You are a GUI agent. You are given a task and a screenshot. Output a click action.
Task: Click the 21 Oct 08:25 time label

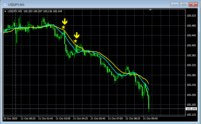click(133, 119)
